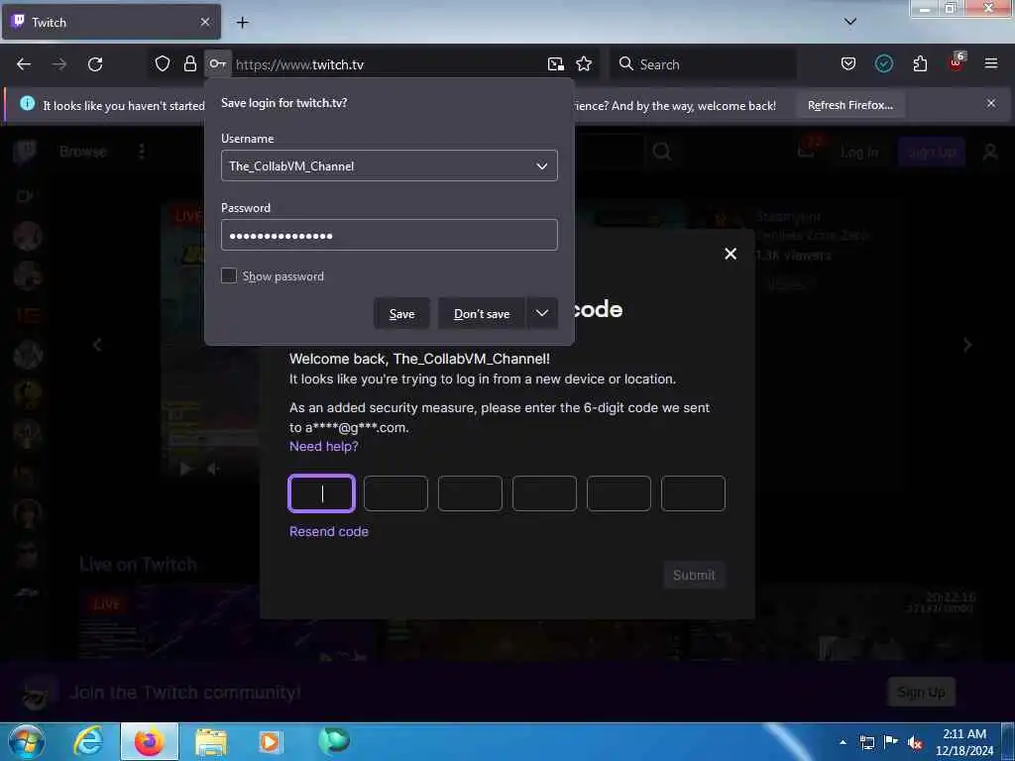Open the Pocket save icon
Image resolution: width=1015 pixels, height=761 pixels.
[848, 63]
